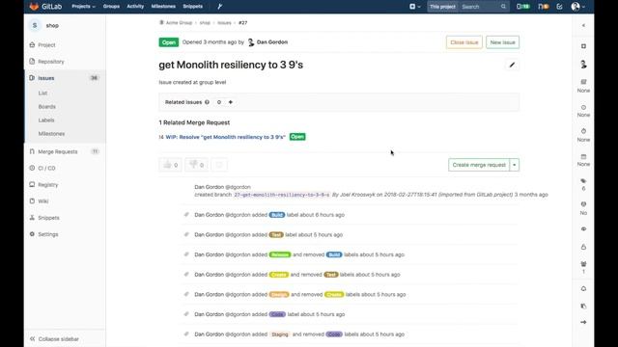618x347 pixels.
Task: Give a thumbs down reaction
Action: (x=196, y=165)
